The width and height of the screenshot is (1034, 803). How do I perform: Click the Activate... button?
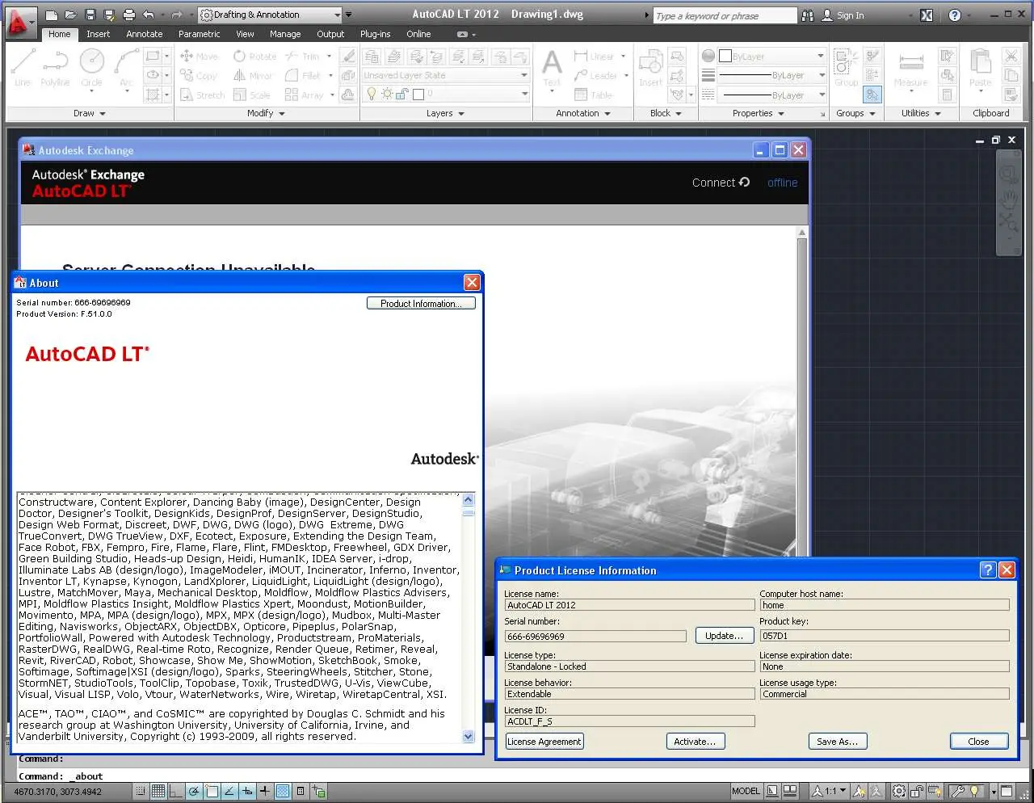point(695,742)
